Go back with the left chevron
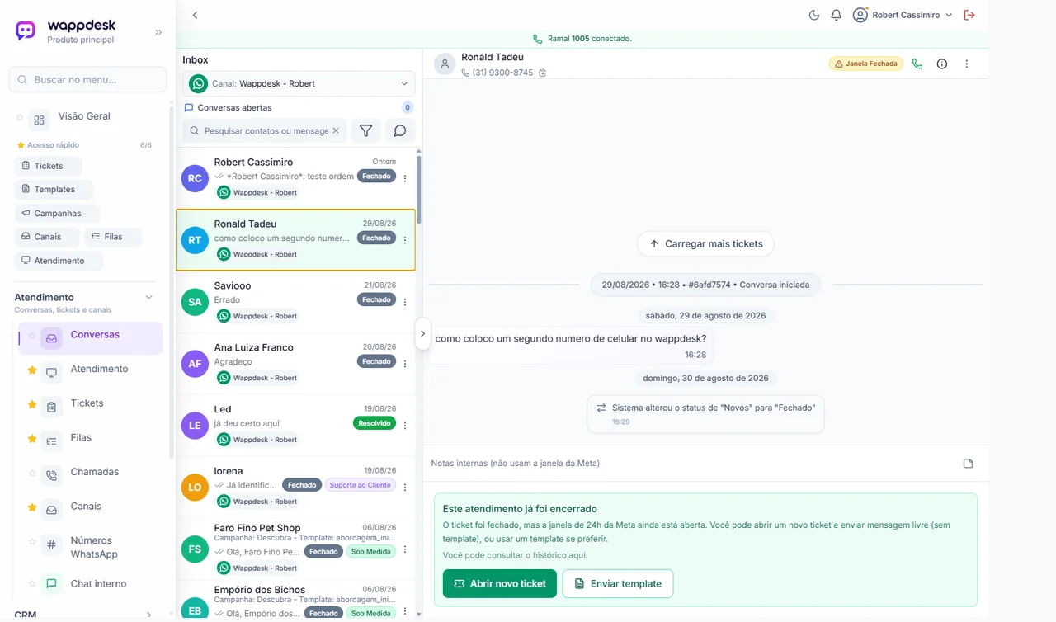The image size is (1056, 622). tap(195, 15)
